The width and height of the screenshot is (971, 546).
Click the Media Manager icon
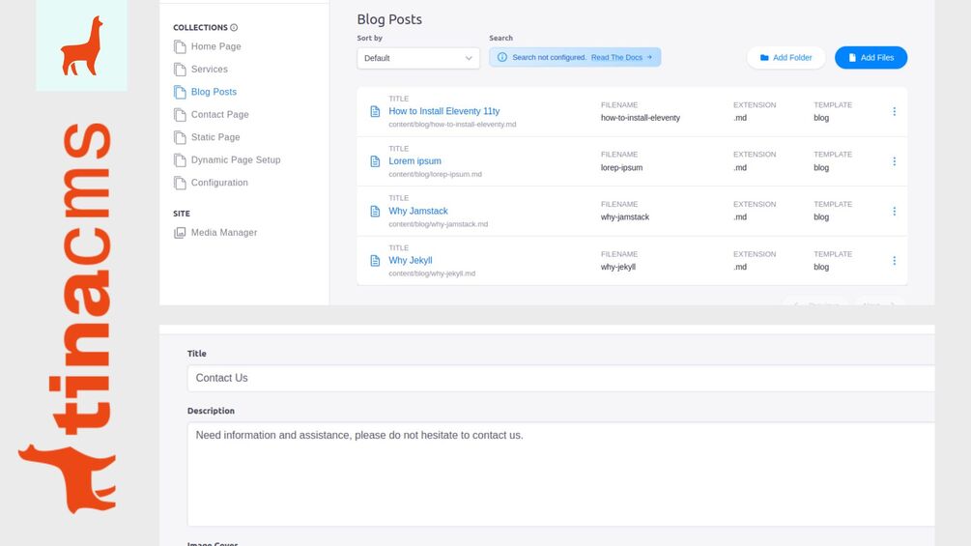tap(180, 233)
